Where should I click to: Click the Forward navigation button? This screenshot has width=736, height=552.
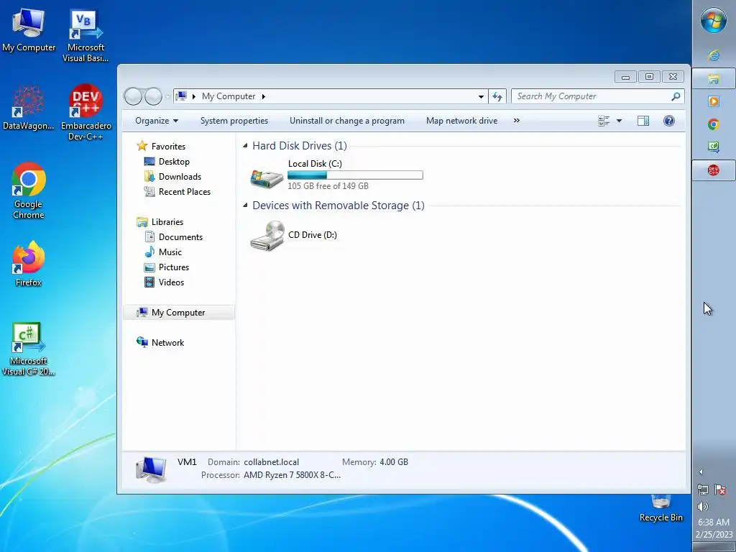153,96
